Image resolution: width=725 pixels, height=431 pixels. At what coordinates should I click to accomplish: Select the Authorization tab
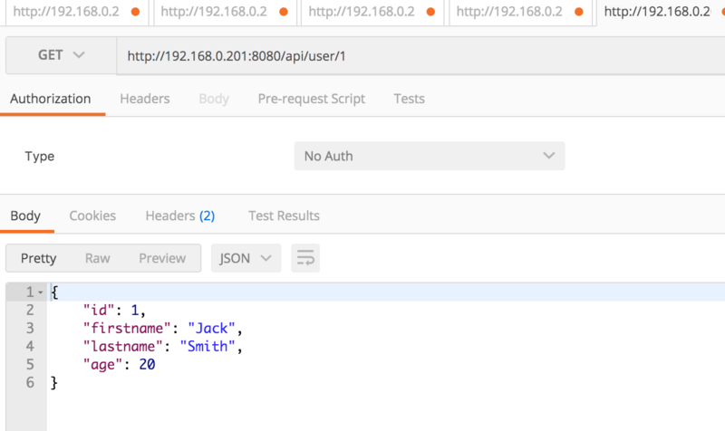[51, 99]
